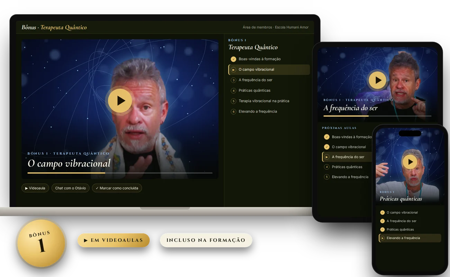Play the tablet video A frequência do ser

click(377, 80)
